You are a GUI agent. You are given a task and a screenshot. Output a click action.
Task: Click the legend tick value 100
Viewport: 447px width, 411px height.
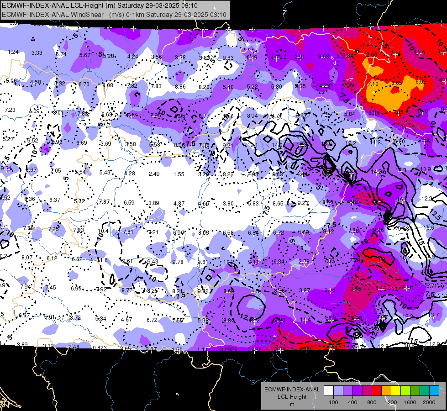[333, 402]
